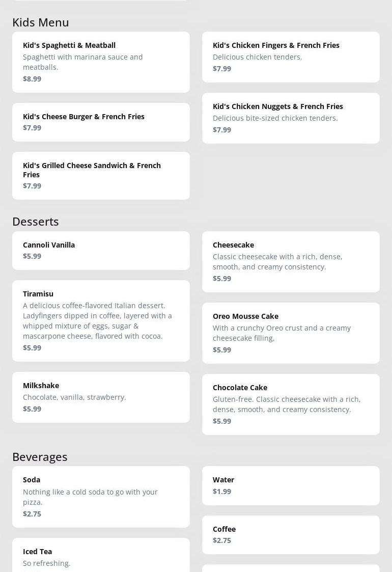Click the Desserts section heading
Viewport: 392px width, 572px height.
point(36,222)
